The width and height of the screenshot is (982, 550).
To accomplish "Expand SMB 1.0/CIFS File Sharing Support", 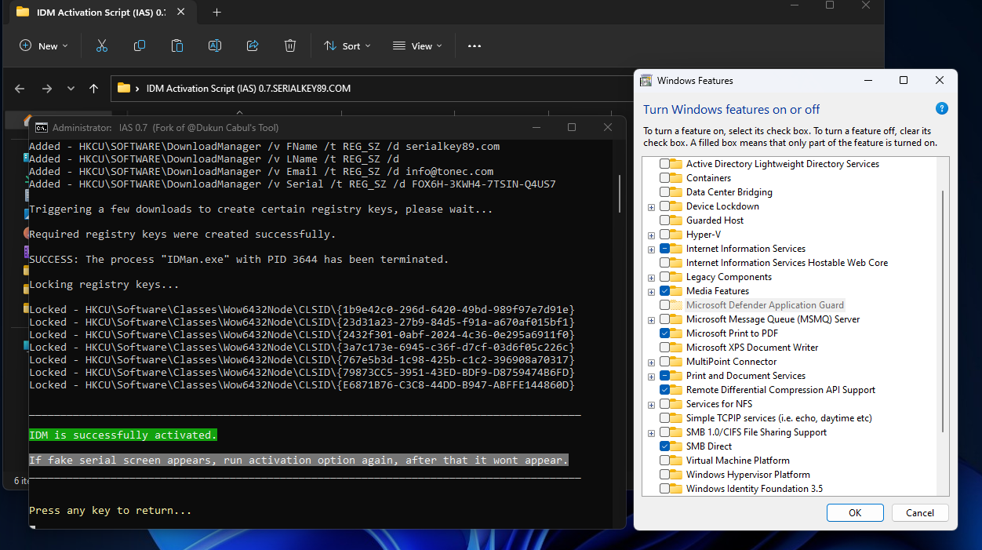I will pos(651,432).
